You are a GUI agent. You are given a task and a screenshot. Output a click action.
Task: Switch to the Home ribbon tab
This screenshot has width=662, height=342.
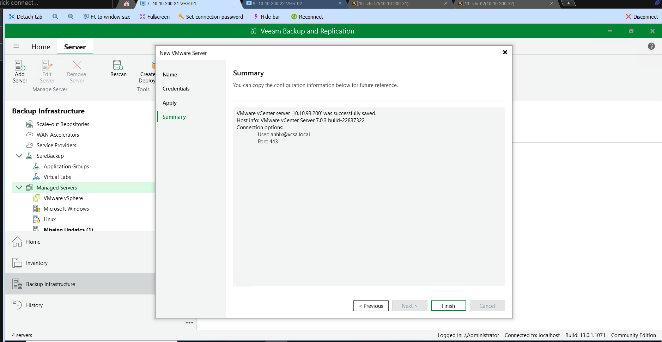coord(41,47)
